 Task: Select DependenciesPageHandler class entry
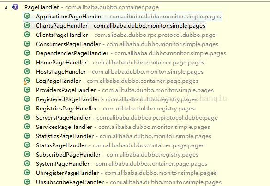131,53
